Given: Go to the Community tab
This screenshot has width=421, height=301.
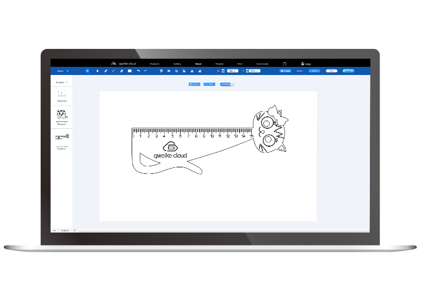Looking at the screenshot, I should [x=262, y=64].
